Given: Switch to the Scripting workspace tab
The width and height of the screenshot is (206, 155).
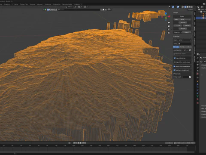Looking at the screenshot, I should coord(77,4).
